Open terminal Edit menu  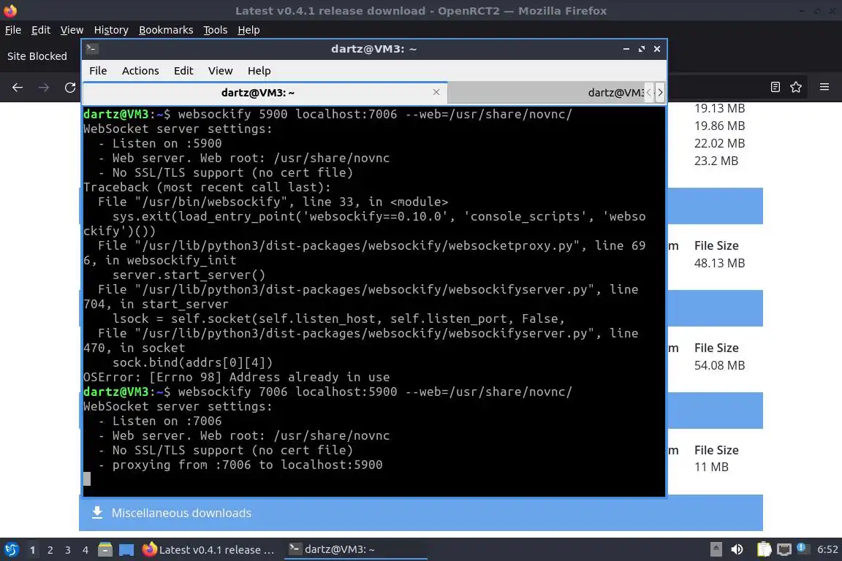tap(183, 71)
